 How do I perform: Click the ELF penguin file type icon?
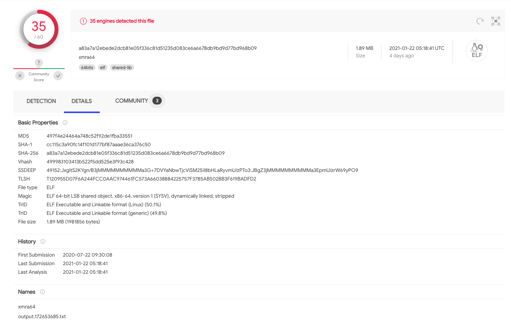click(x=476, y=51)
